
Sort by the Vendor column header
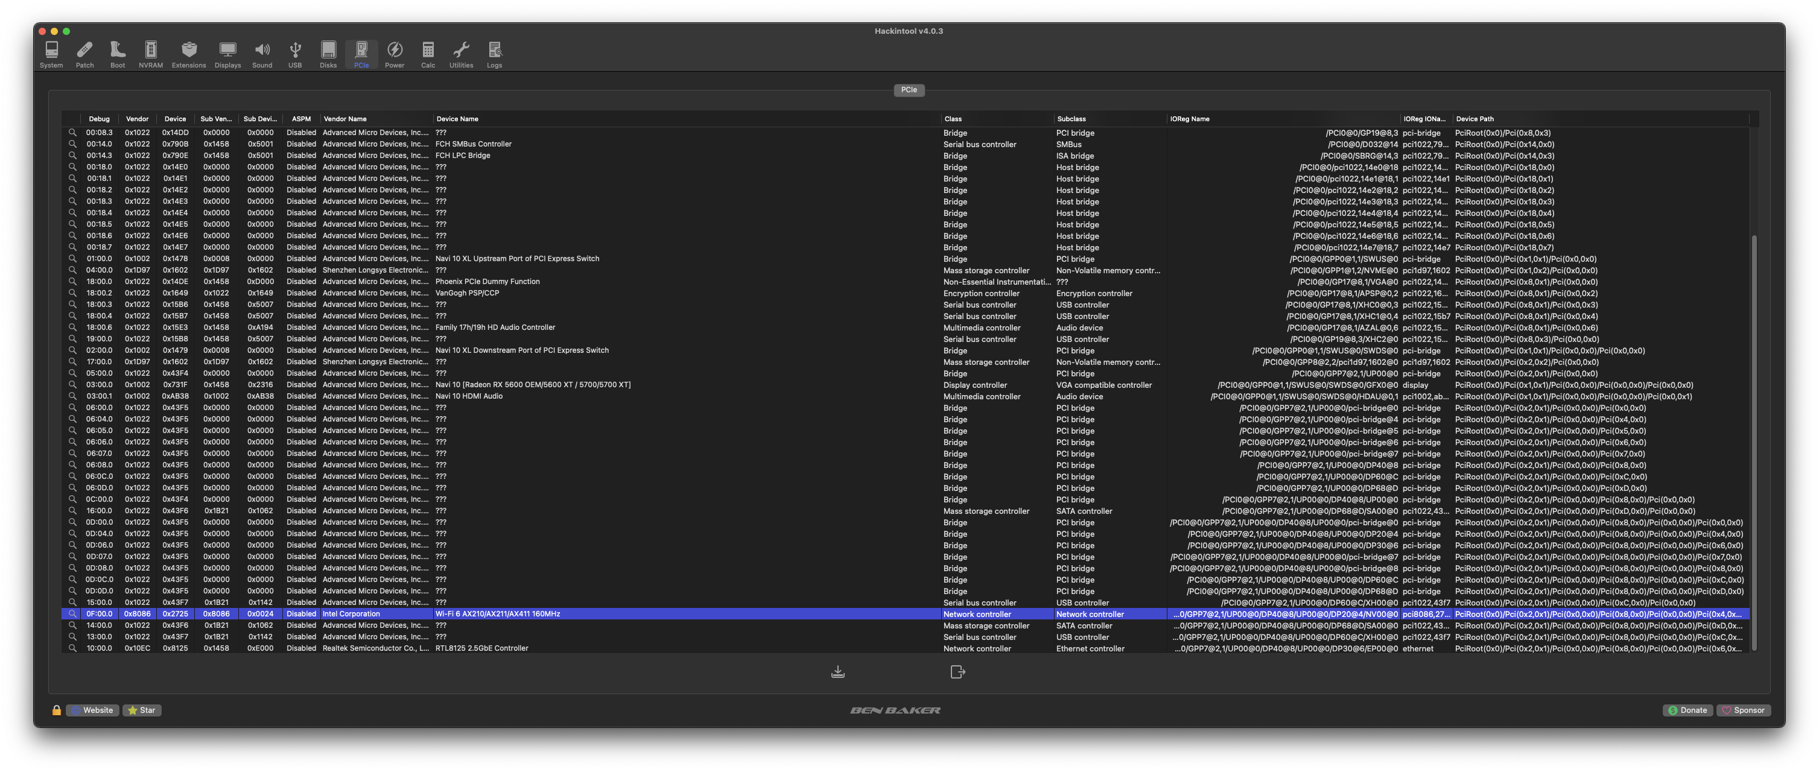(137, 119)
